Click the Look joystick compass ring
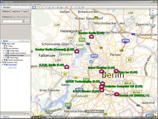This screenshot has width=158, height=119. point(153,15)
